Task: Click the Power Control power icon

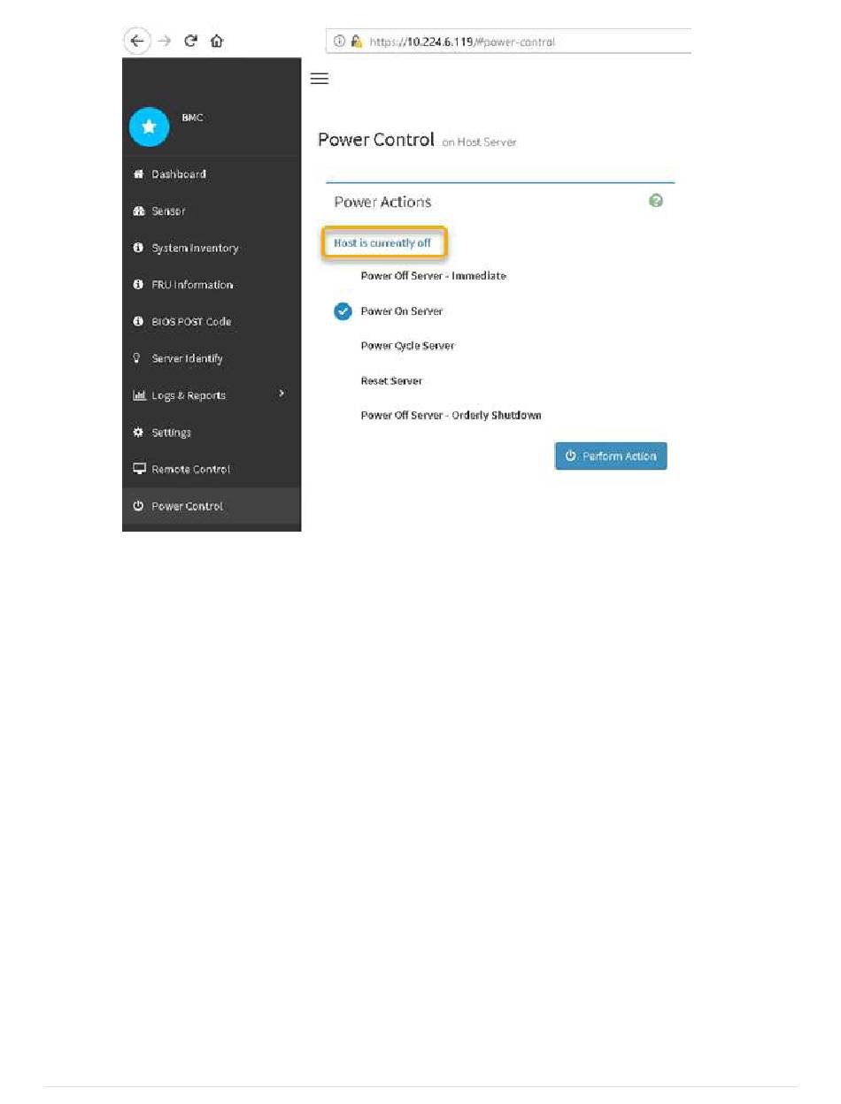Action: (138, 507)
